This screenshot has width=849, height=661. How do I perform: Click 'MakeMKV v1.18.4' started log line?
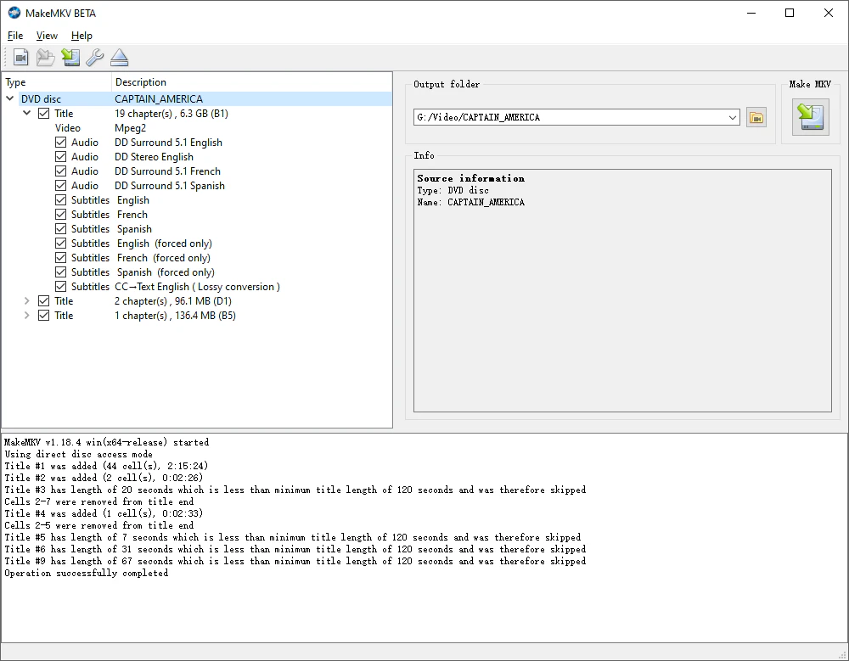point(107,442)
